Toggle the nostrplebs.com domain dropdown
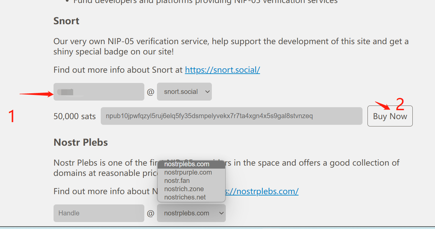The width and height of the screenshot is (435, 229). coord(191,213)
